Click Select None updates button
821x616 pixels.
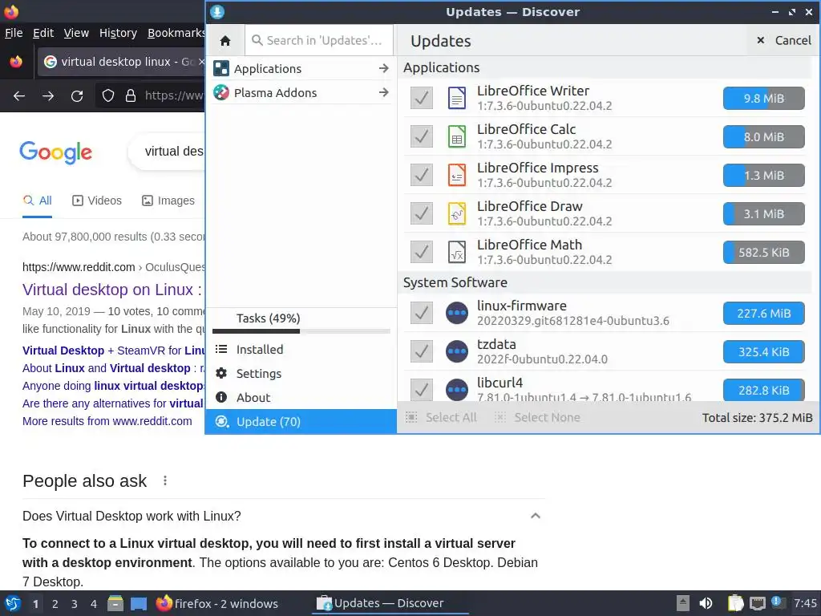[x=537, y=417]
